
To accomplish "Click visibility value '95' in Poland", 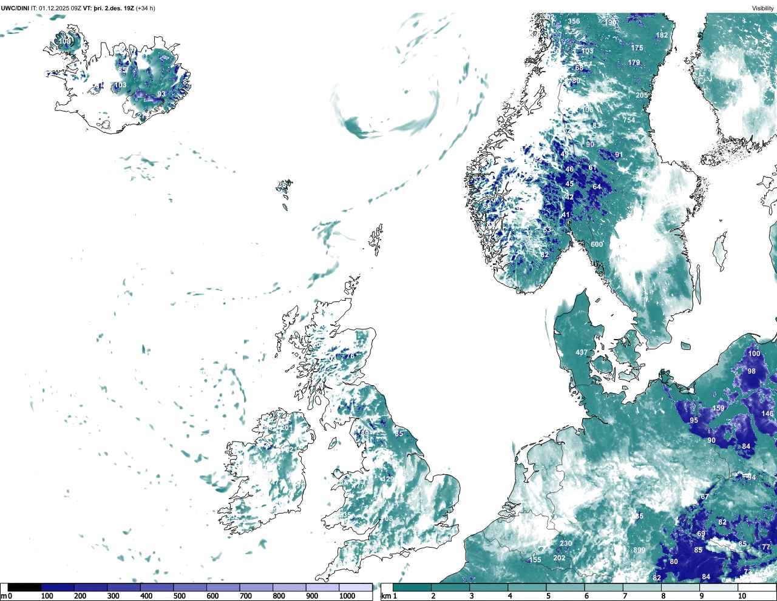I will [694, 420].
